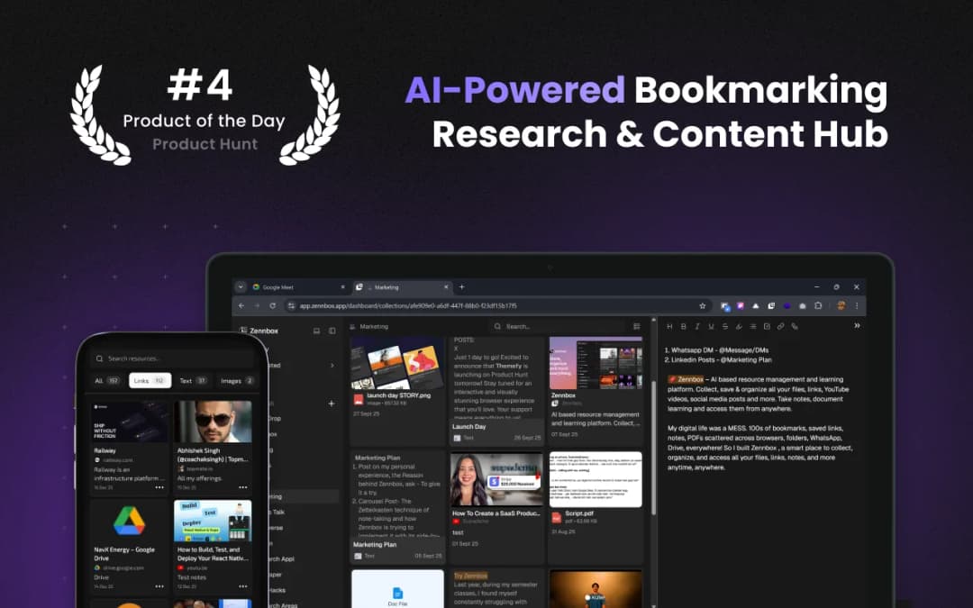Open the three-dot menu on the Railway card
Image resolution: width=973 pixels, height=608 pixels.
pyautogui.click(x=159, y=486)
